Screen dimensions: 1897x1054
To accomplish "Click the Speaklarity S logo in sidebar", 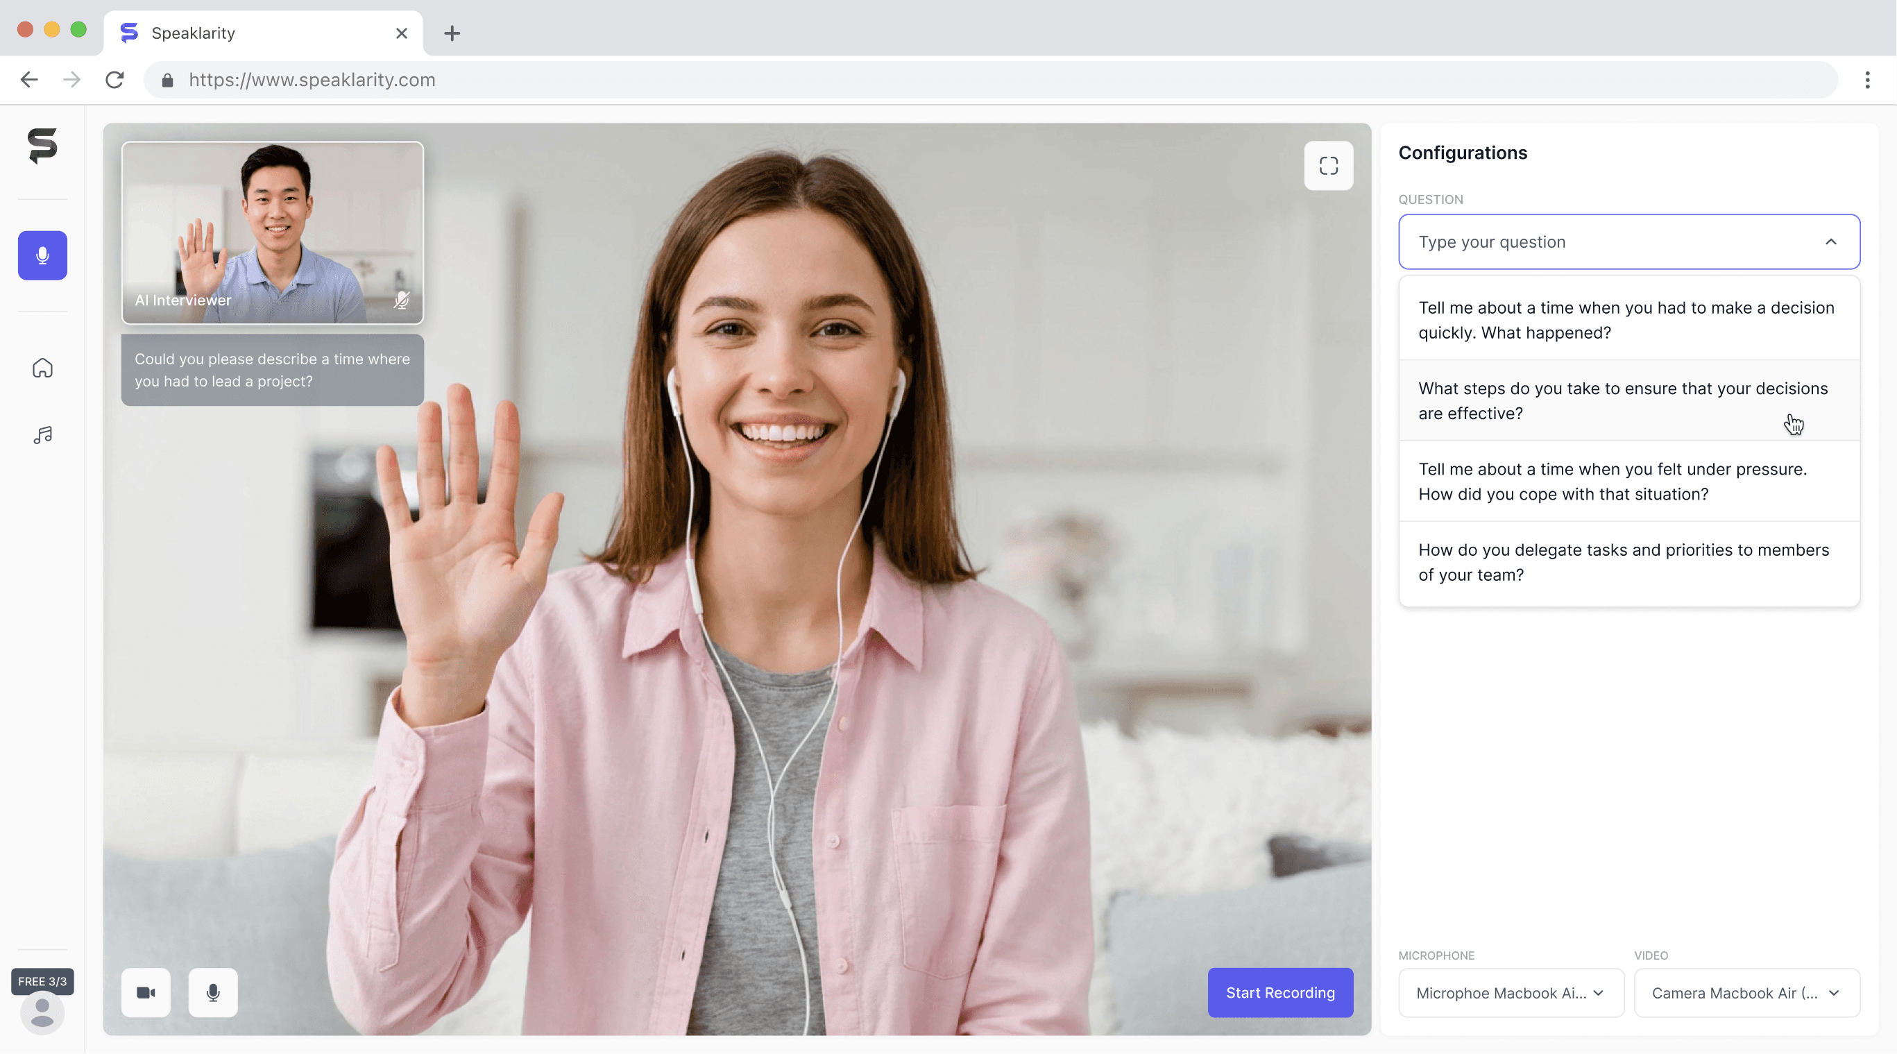I will [42, 145].
